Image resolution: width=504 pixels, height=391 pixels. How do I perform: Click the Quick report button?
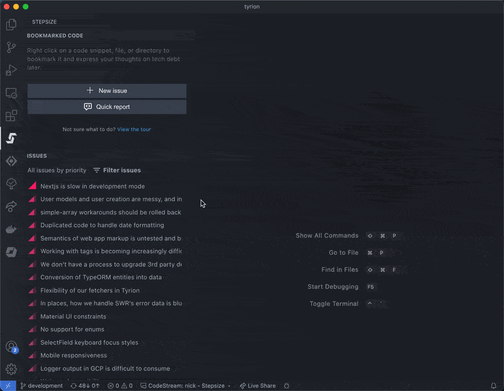[106, 107]
